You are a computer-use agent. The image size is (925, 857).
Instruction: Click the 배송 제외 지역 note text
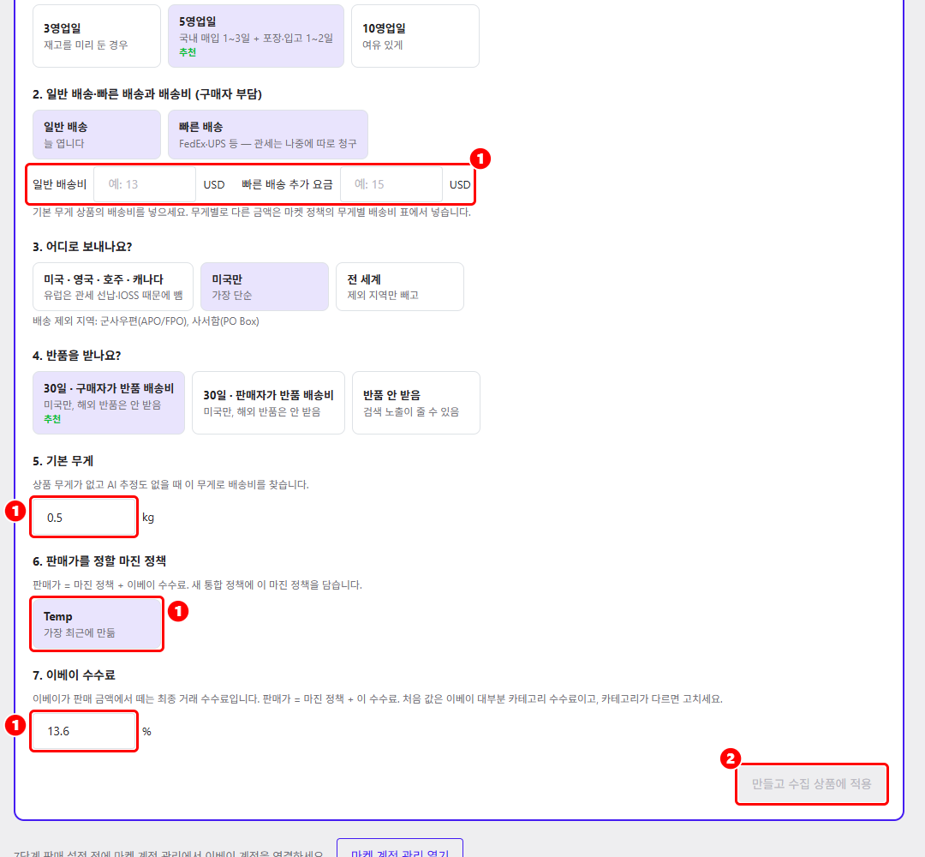pyautogui.click(x=146, y=321)
